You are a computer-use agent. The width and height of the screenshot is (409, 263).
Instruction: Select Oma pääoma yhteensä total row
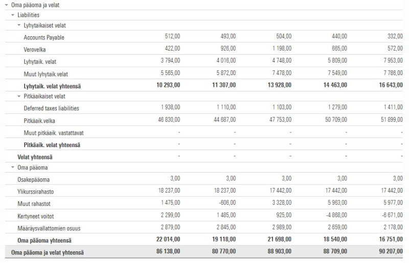(203, 240)
